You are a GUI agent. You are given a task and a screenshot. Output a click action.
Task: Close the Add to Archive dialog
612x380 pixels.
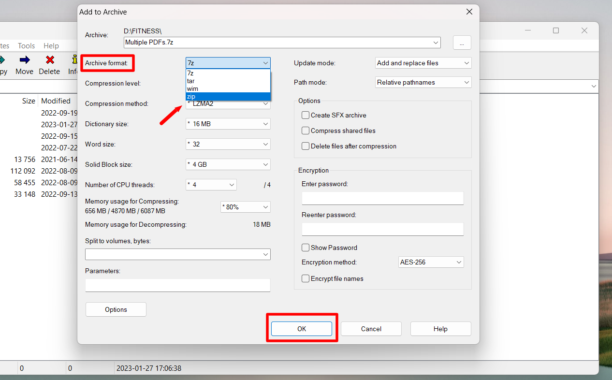coord(468,12)
